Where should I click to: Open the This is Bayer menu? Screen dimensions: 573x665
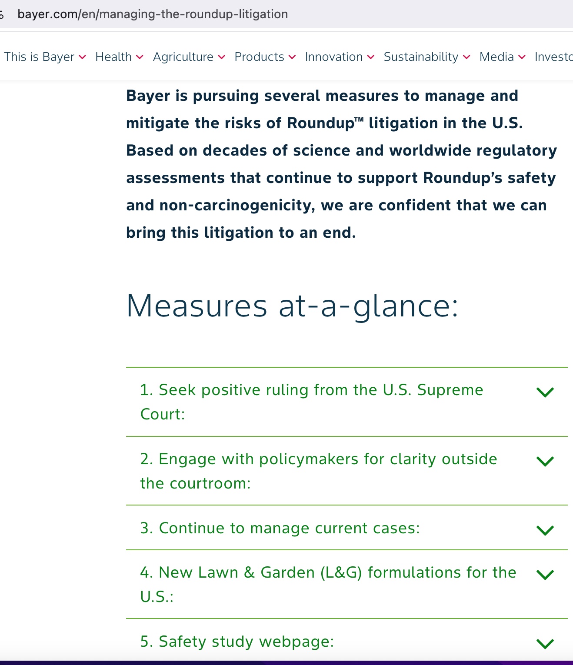click(x=39, y=57)
